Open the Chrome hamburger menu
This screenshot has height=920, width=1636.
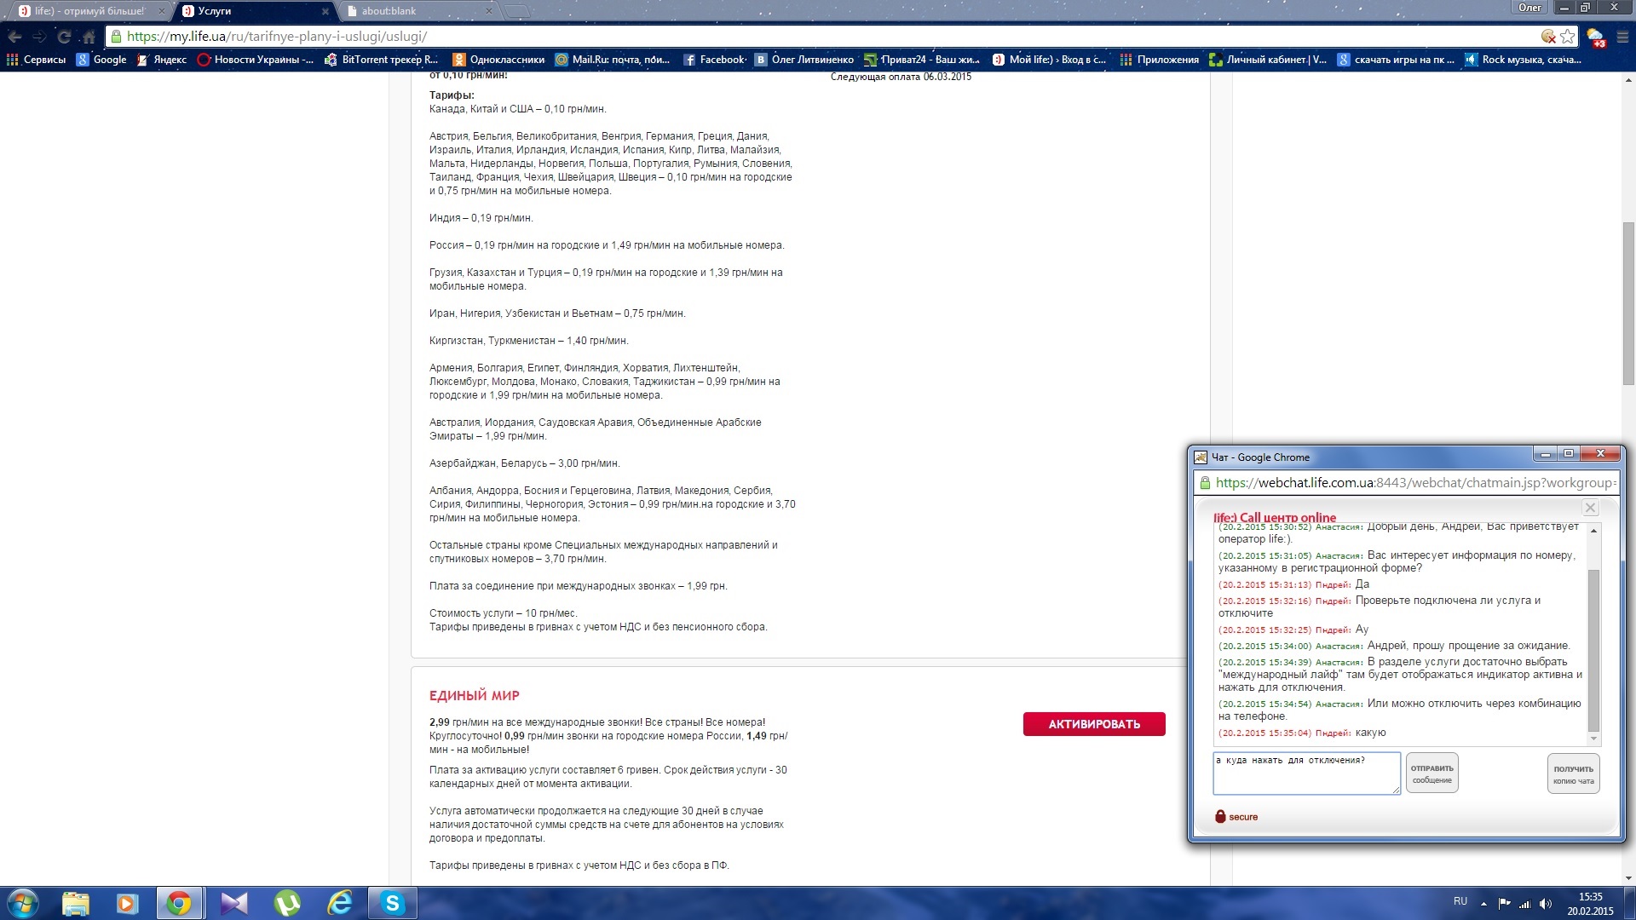[x=1622, y=37]
